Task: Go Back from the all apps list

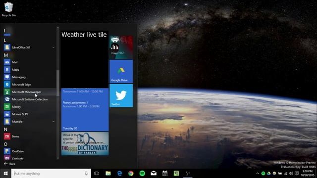Action: 9,164
